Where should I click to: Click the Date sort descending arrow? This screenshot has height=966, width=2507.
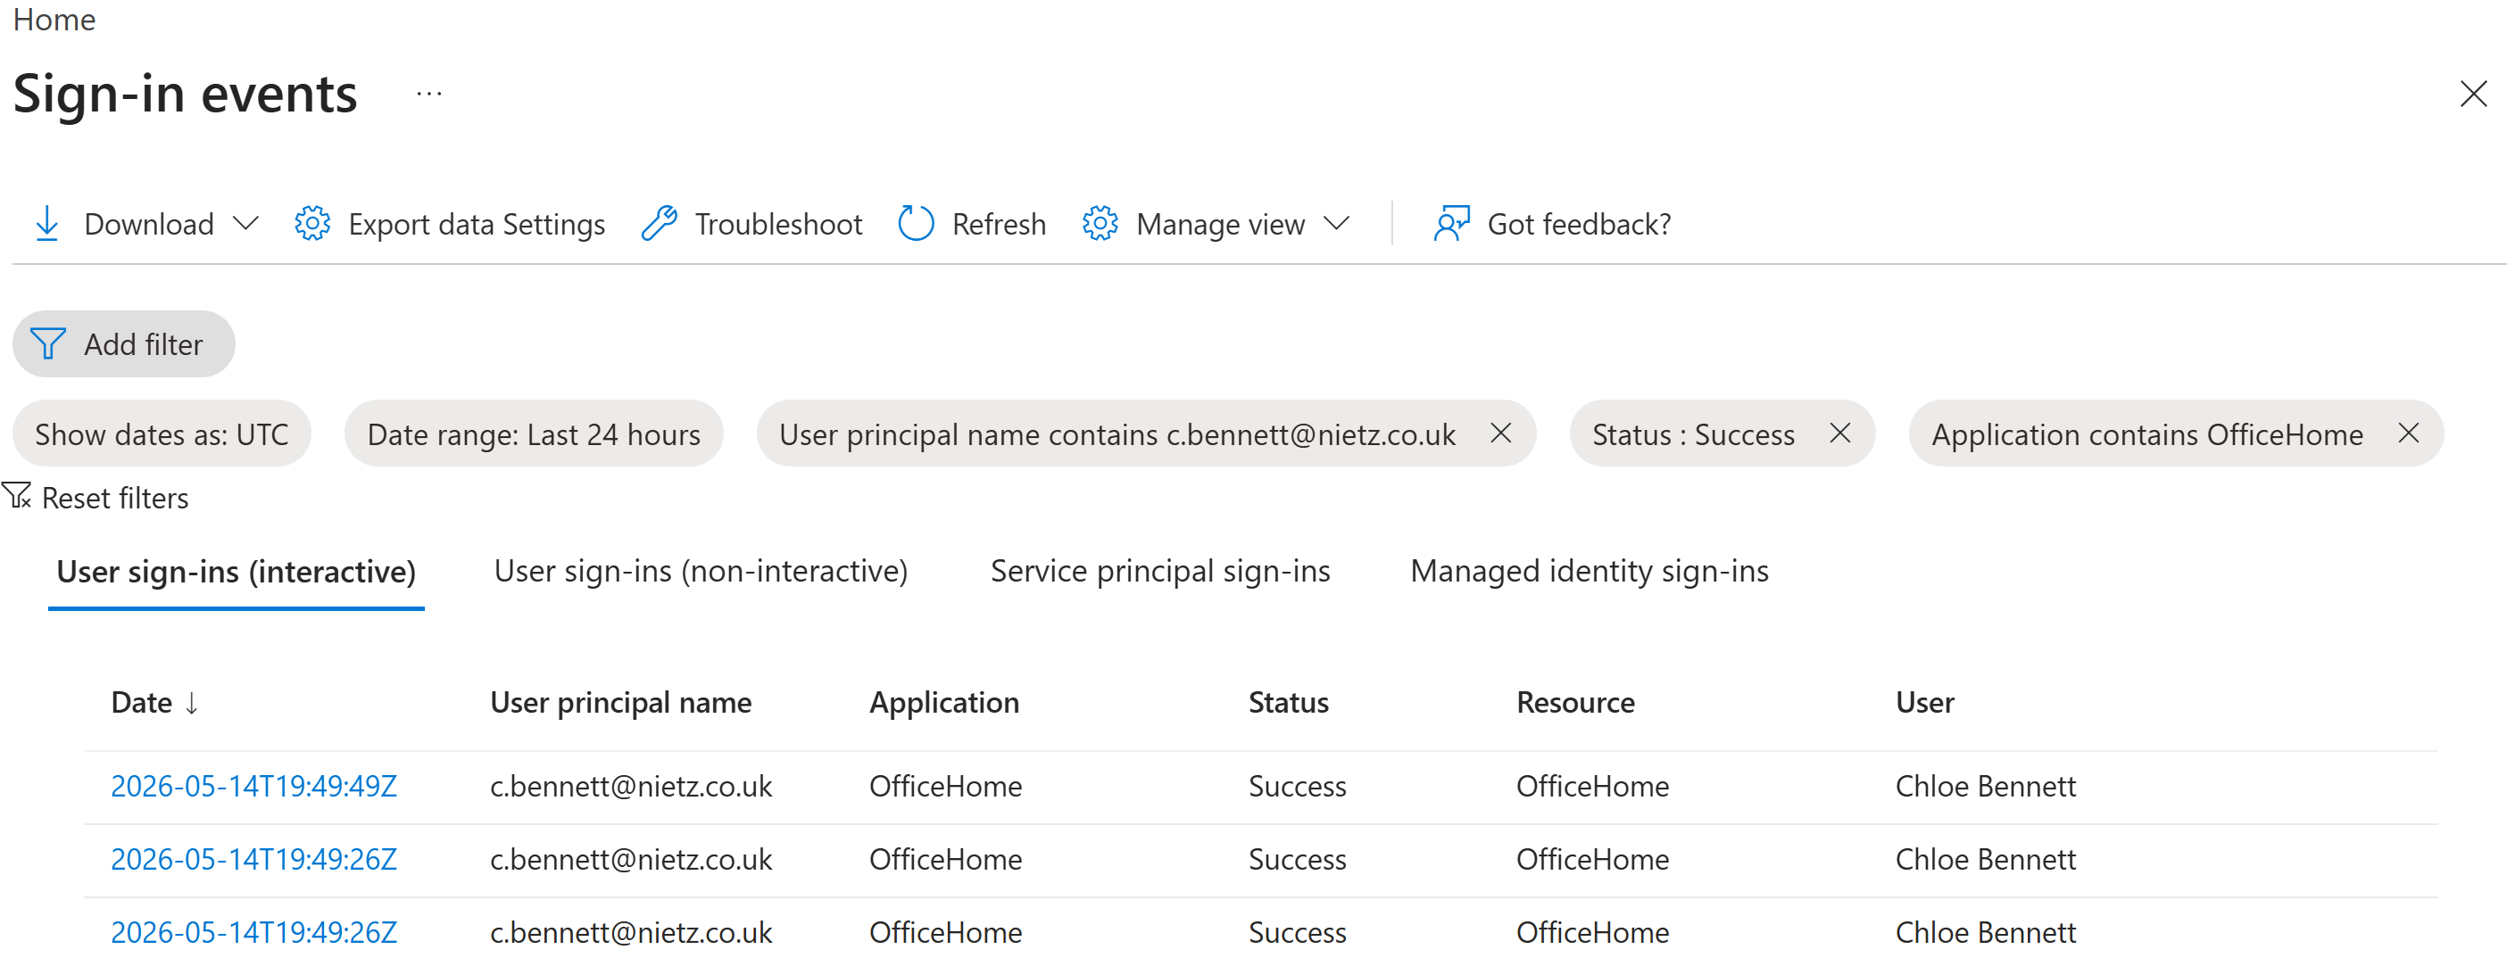(192, 704)
